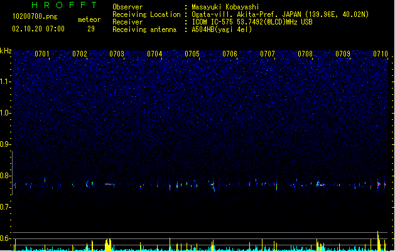
Task: Click the 0705 time marker
Action: 192,54
